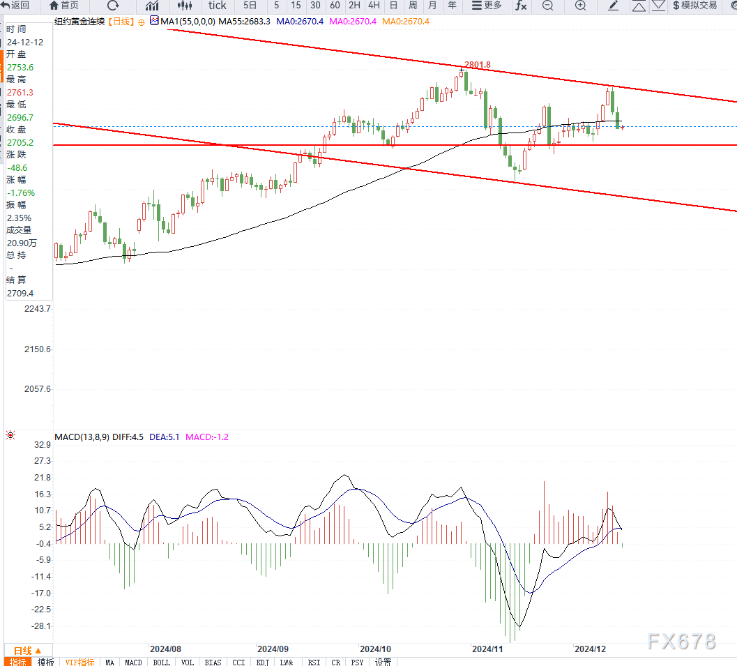Select the 周 weekly period
This screenshot has height=666, width=737.
coord(413,5)
